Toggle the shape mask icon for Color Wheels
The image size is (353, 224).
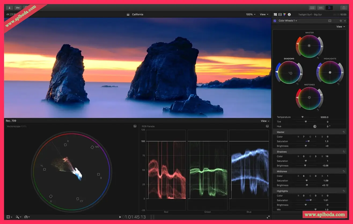click(330, 21)
